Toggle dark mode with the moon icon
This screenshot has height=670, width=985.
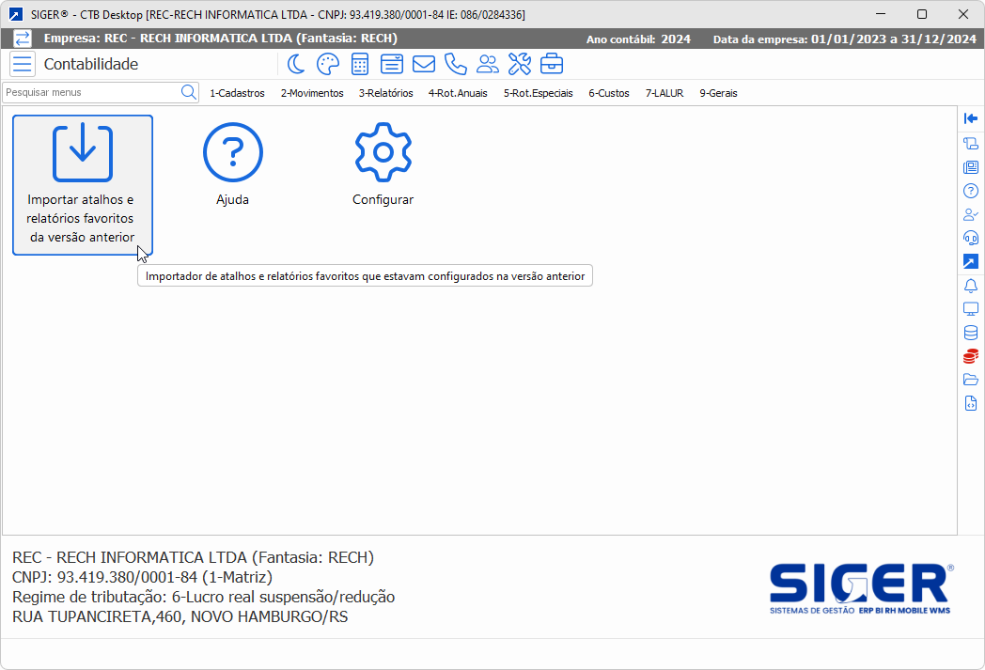point(296,64)
